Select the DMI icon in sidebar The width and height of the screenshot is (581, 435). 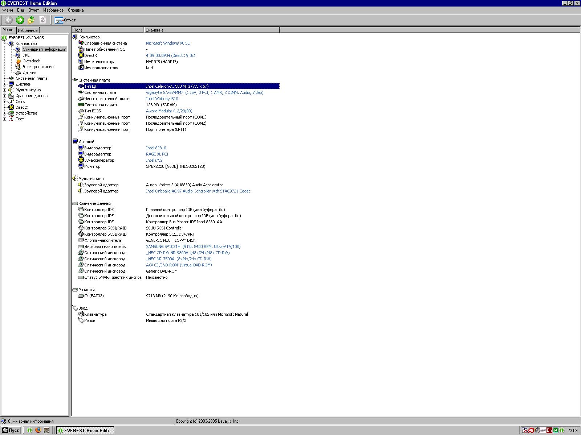pos(17,55)
